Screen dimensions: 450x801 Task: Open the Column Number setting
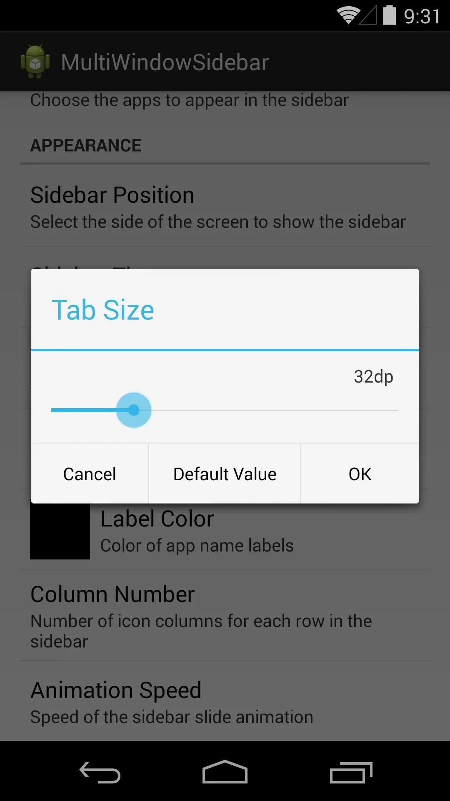click(x=225, y=616)
